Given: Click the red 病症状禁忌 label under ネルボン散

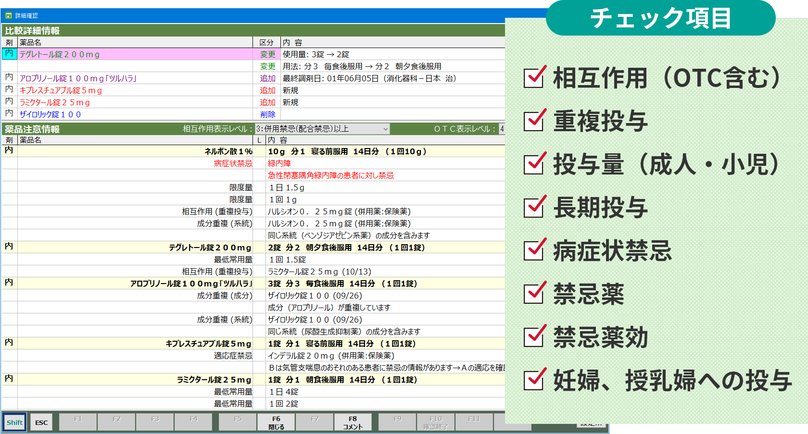Looking at the screenshot, I should pyautogui.click(x=233, y=163).
